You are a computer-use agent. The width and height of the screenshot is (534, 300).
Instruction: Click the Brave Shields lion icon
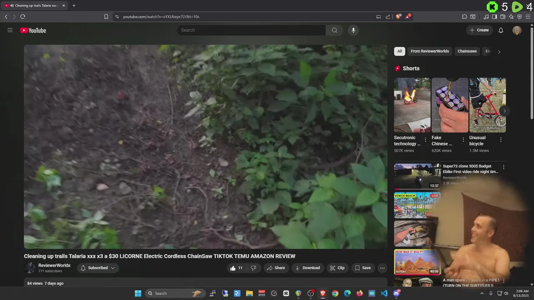coord(398,17)
